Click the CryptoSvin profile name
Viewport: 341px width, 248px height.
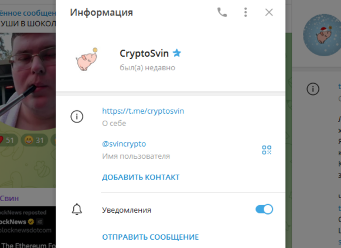click(144, 53)
